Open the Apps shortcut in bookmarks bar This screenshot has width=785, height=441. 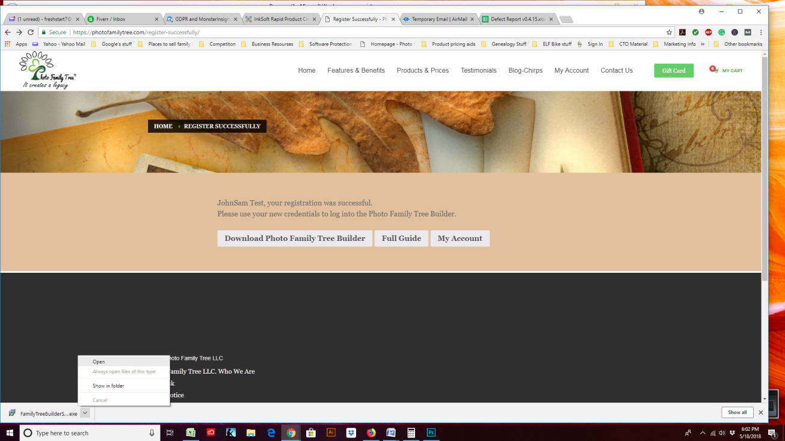pyautogui.click(x=16, y=44)
